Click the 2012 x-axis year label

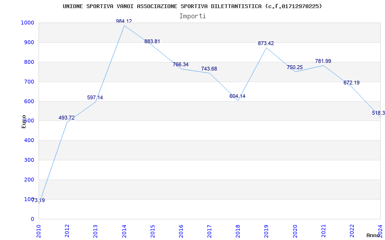click(x=67, y=231)
